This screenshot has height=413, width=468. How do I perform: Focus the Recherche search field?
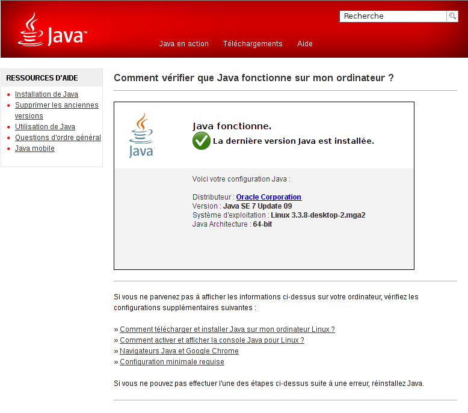pos(393,16)
